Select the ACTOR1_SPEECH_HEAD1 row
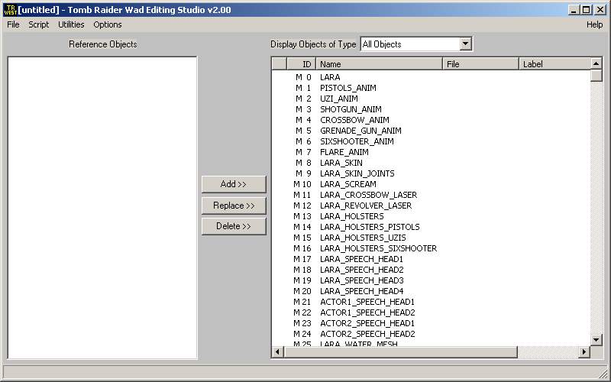 pyautogui.click(x=432, y=302)
